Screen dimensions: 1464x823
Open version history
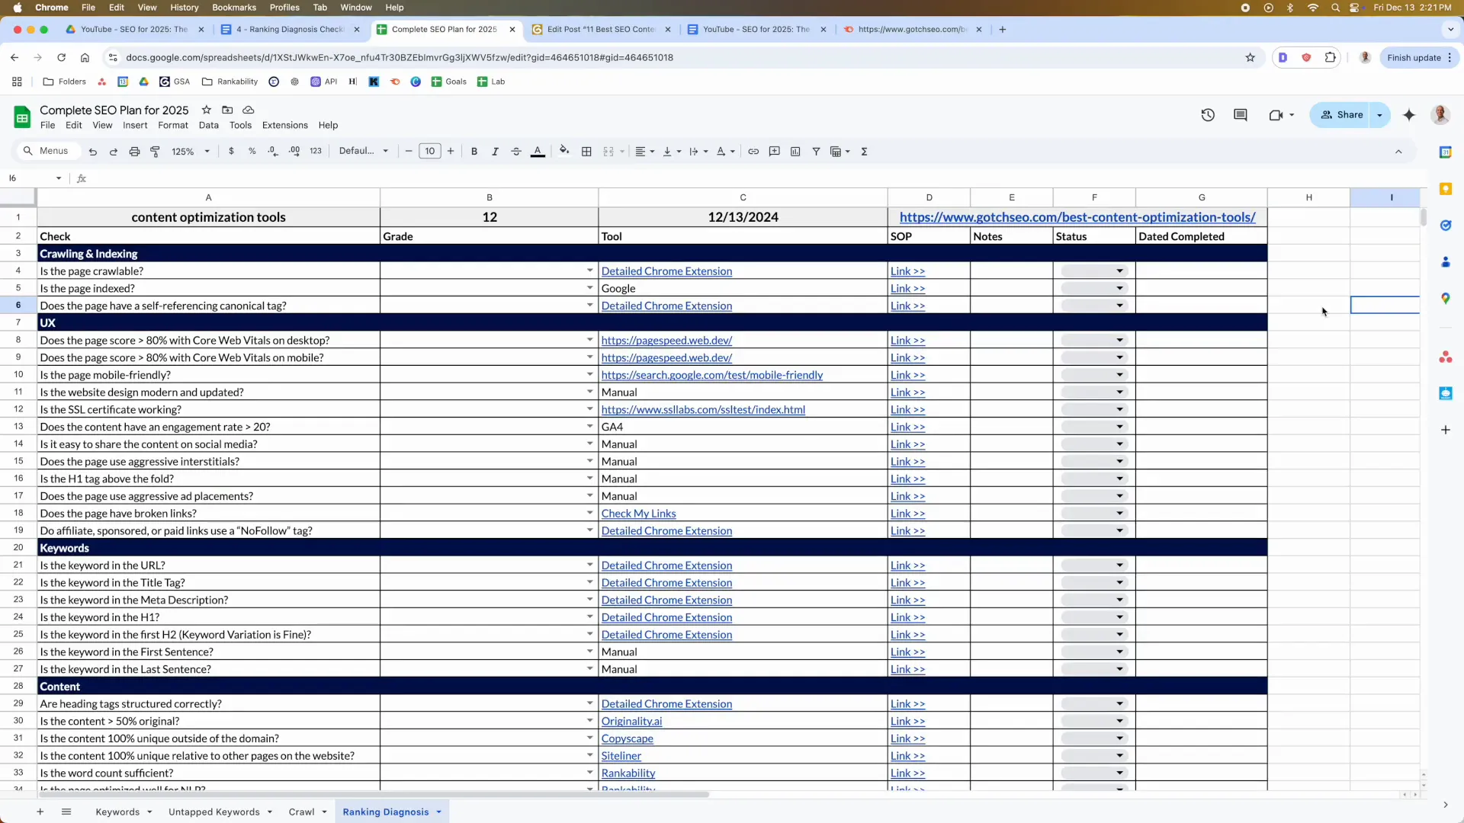coord(1208,115)
